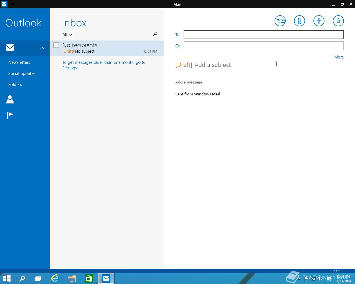Screen dimensions: 355x284
Task: Open the Social updates folder
Action: point(22,73)
